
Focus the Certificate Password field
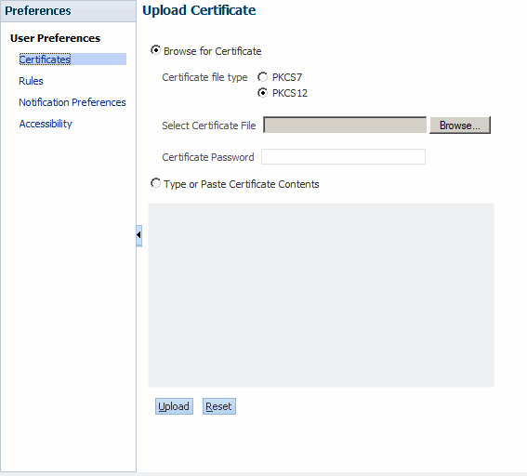[x=343, y=156]
